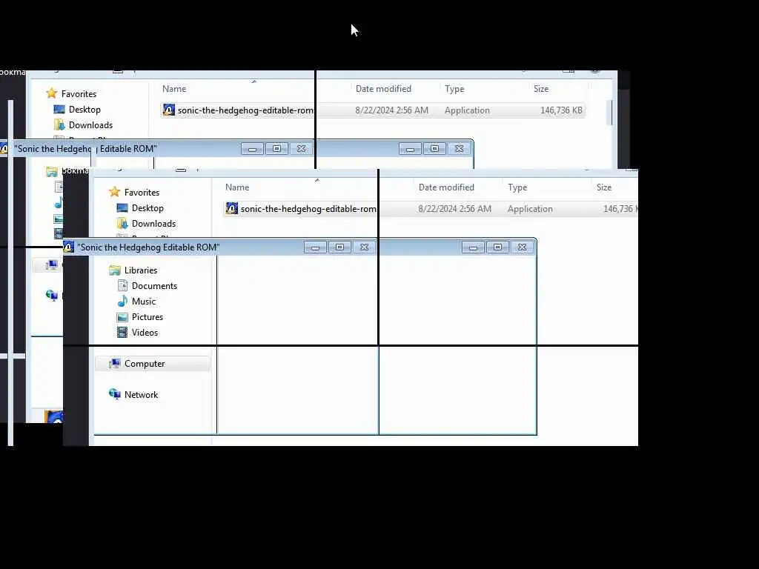The height and width of the screenshot is (569, 759).
Task: Click the 8/22/2024 2:56 AM date in the front window
Action: (x=454, y=209)
